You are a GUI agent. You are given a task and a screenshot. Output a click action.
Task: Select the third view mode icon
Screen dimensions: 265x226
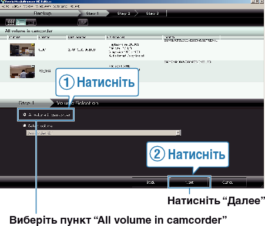tap(31, 22)
